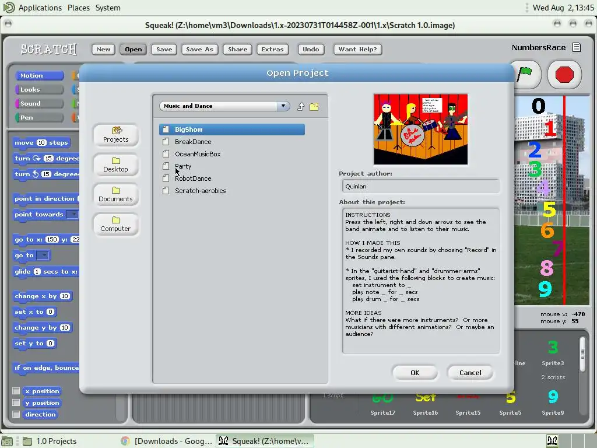
Task: Click the Project author field
Action: (x=420, y=186)
